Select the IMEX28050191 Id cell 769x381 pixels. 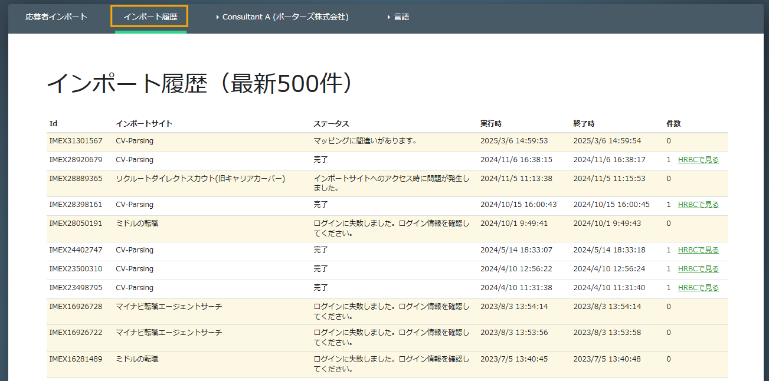point(76,224)
